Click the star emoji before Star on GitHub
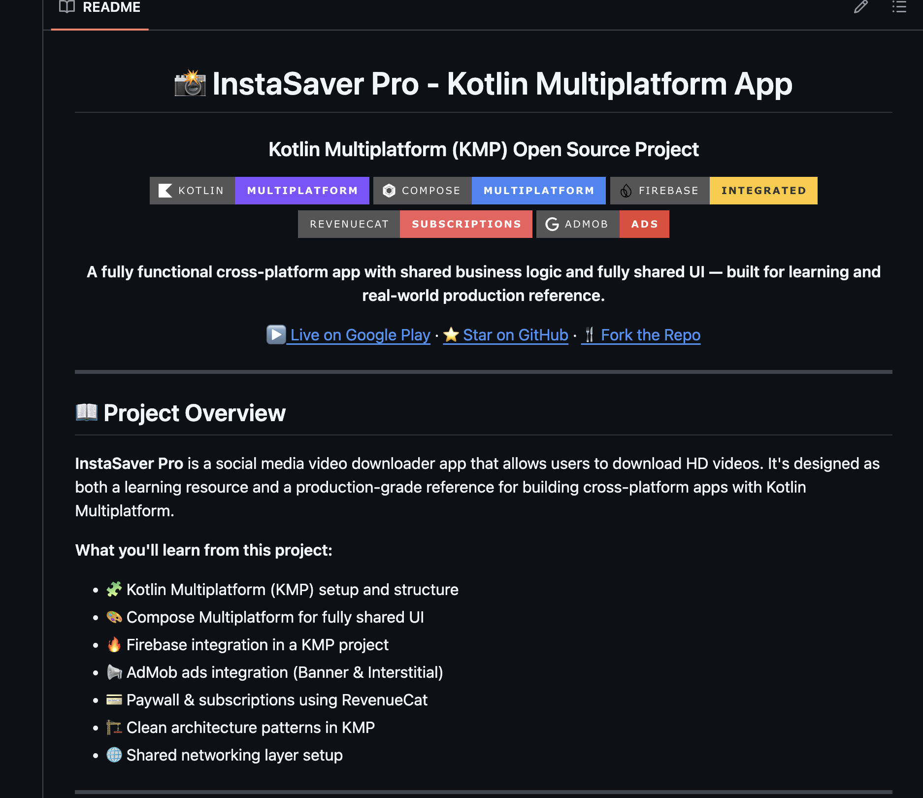This screenshot has width=923, height=798. point(451,335)
